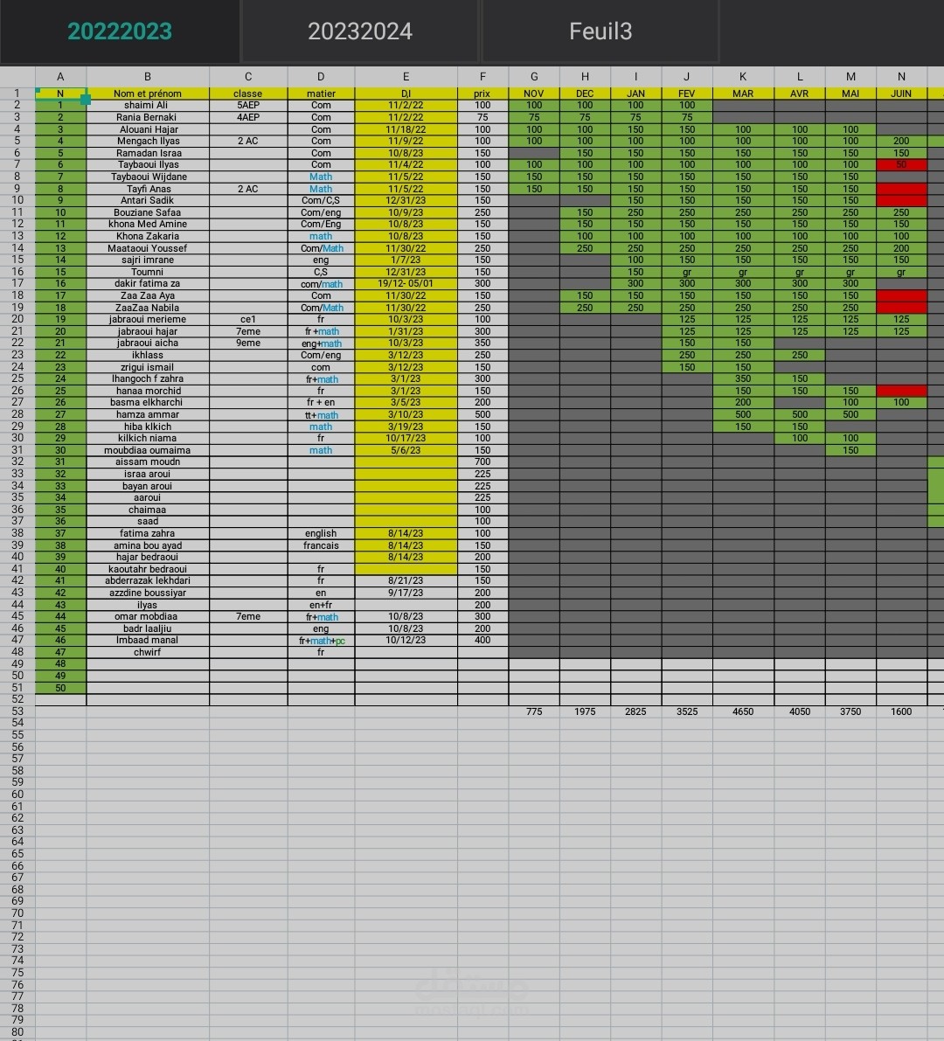Click the DEC total 1975
Screen dimensions: 944x1041
click(x=585, y=711)
